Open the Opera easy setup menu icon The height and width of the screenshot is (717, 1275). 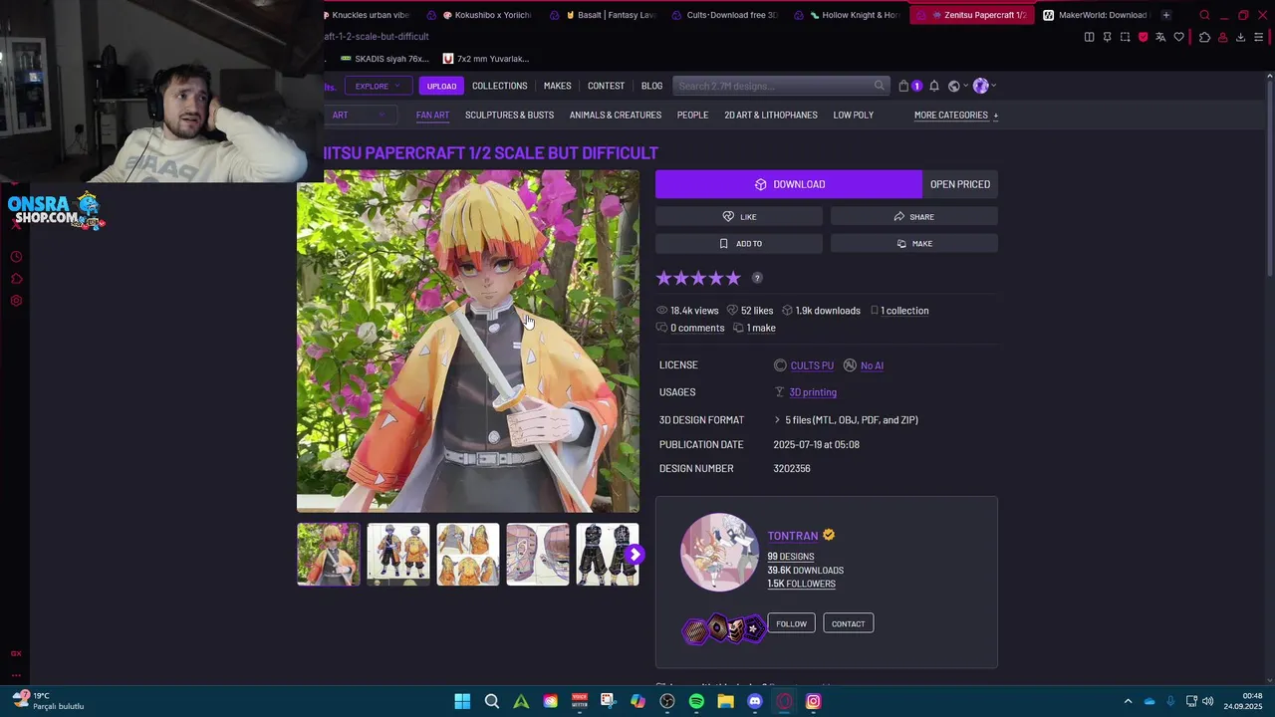click(x=1258, y=37)
